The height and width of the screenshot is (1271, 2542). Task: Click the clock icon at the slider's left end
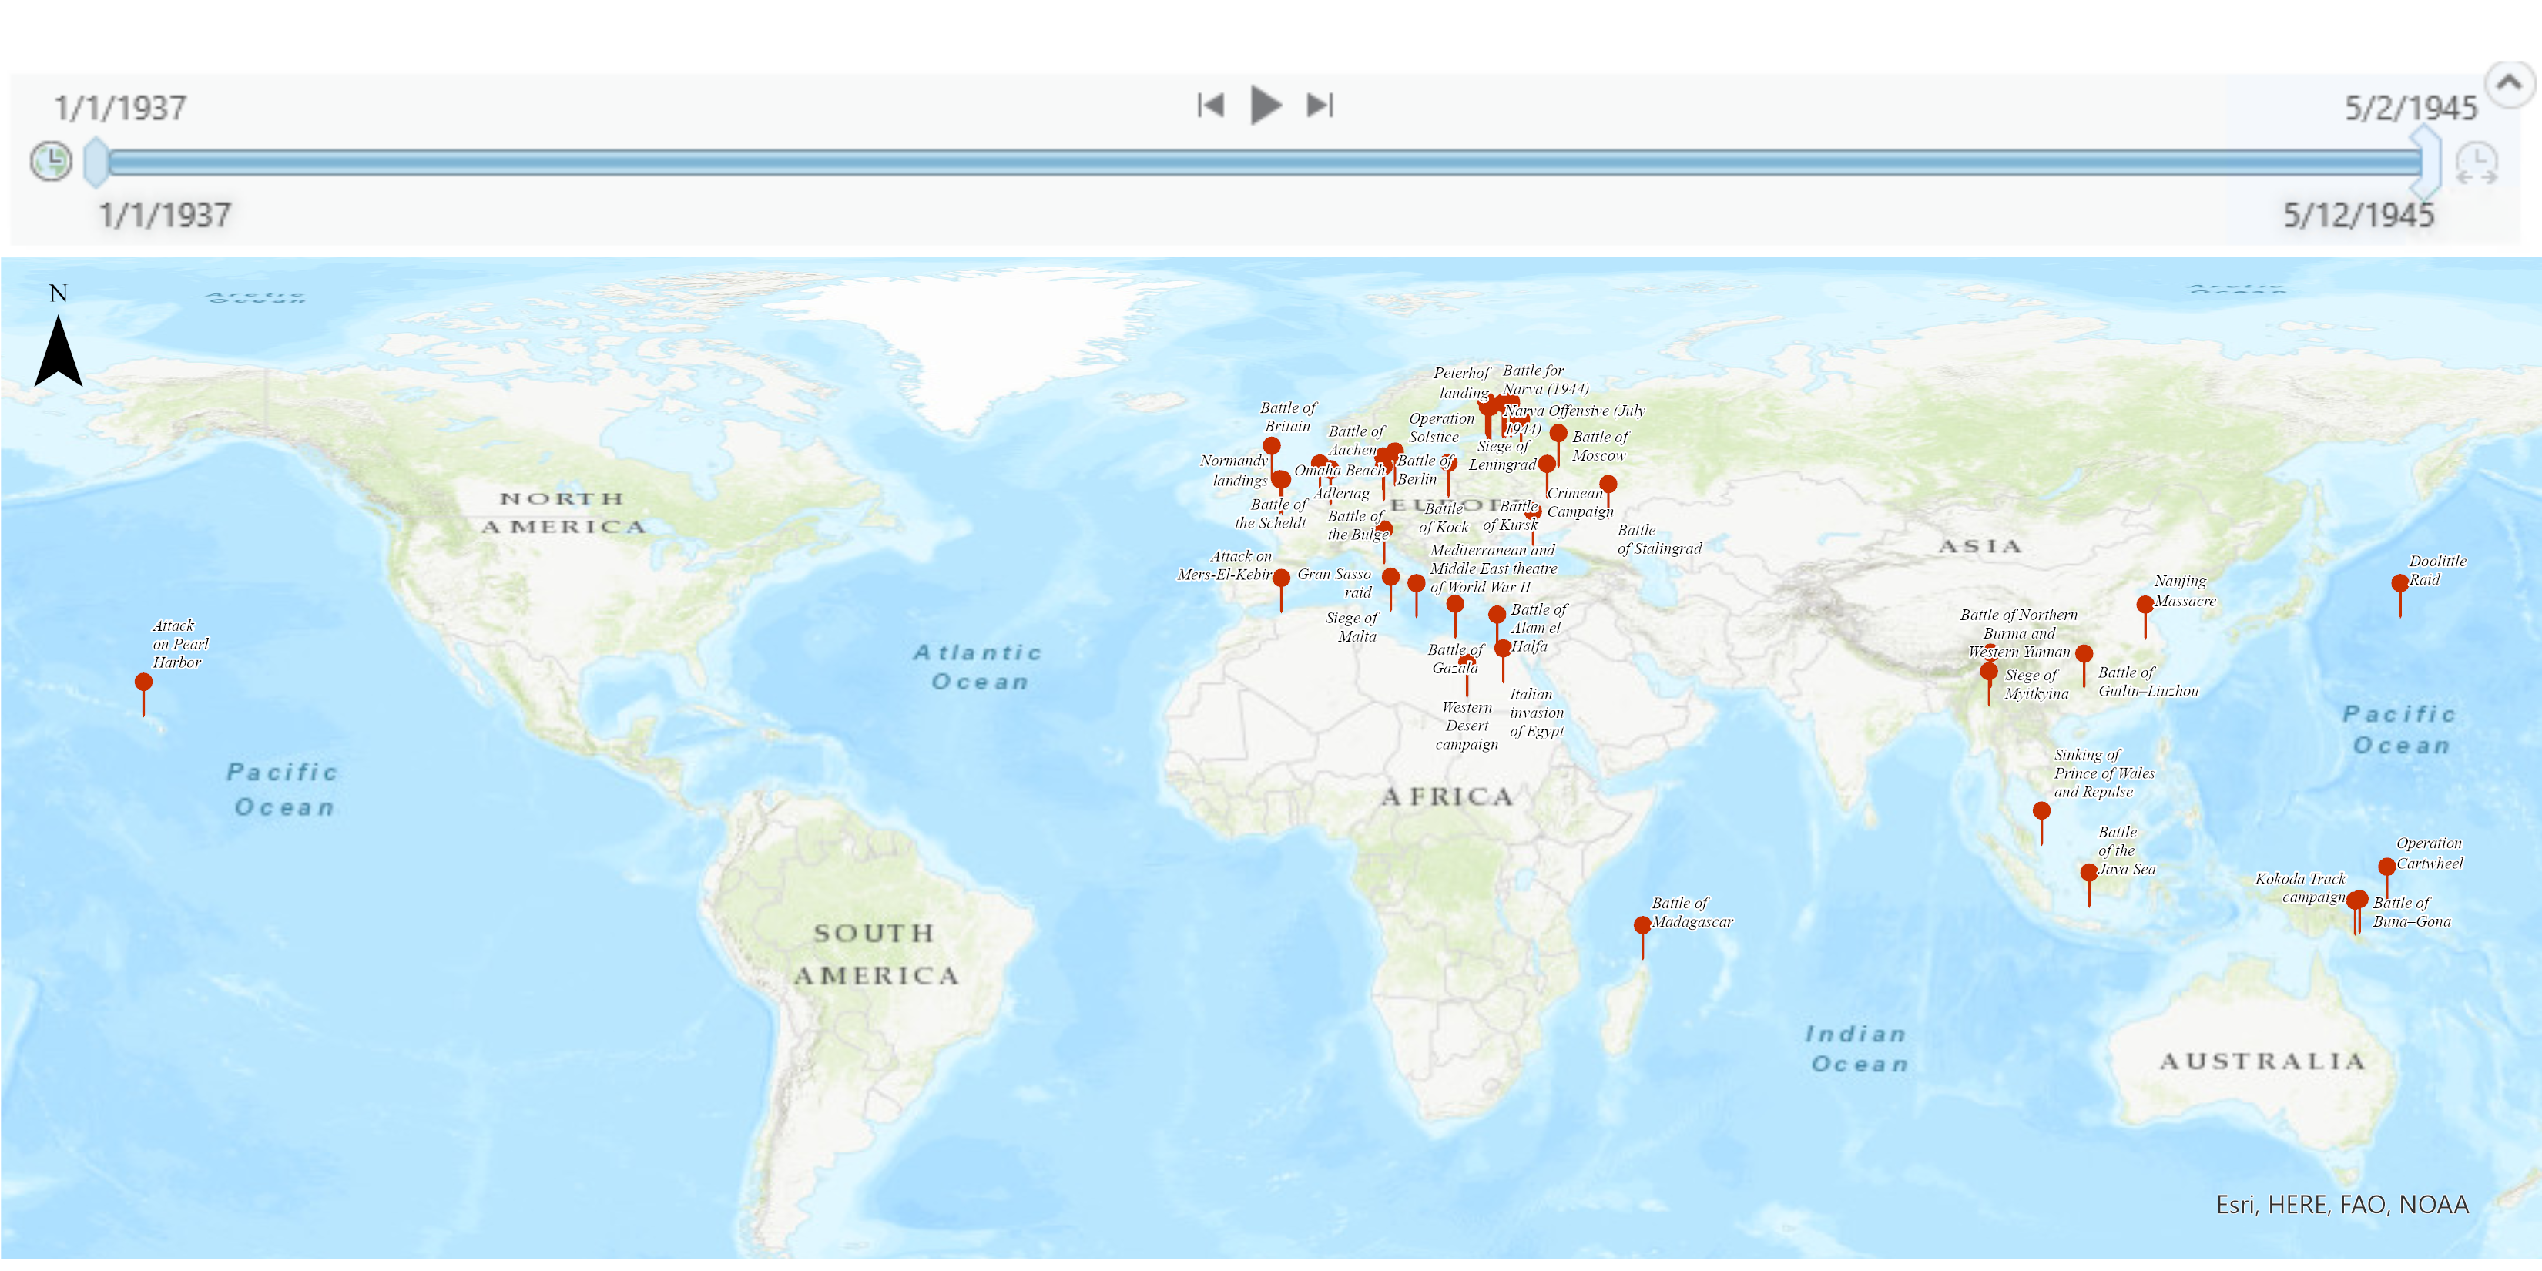(x=50, y=161)
